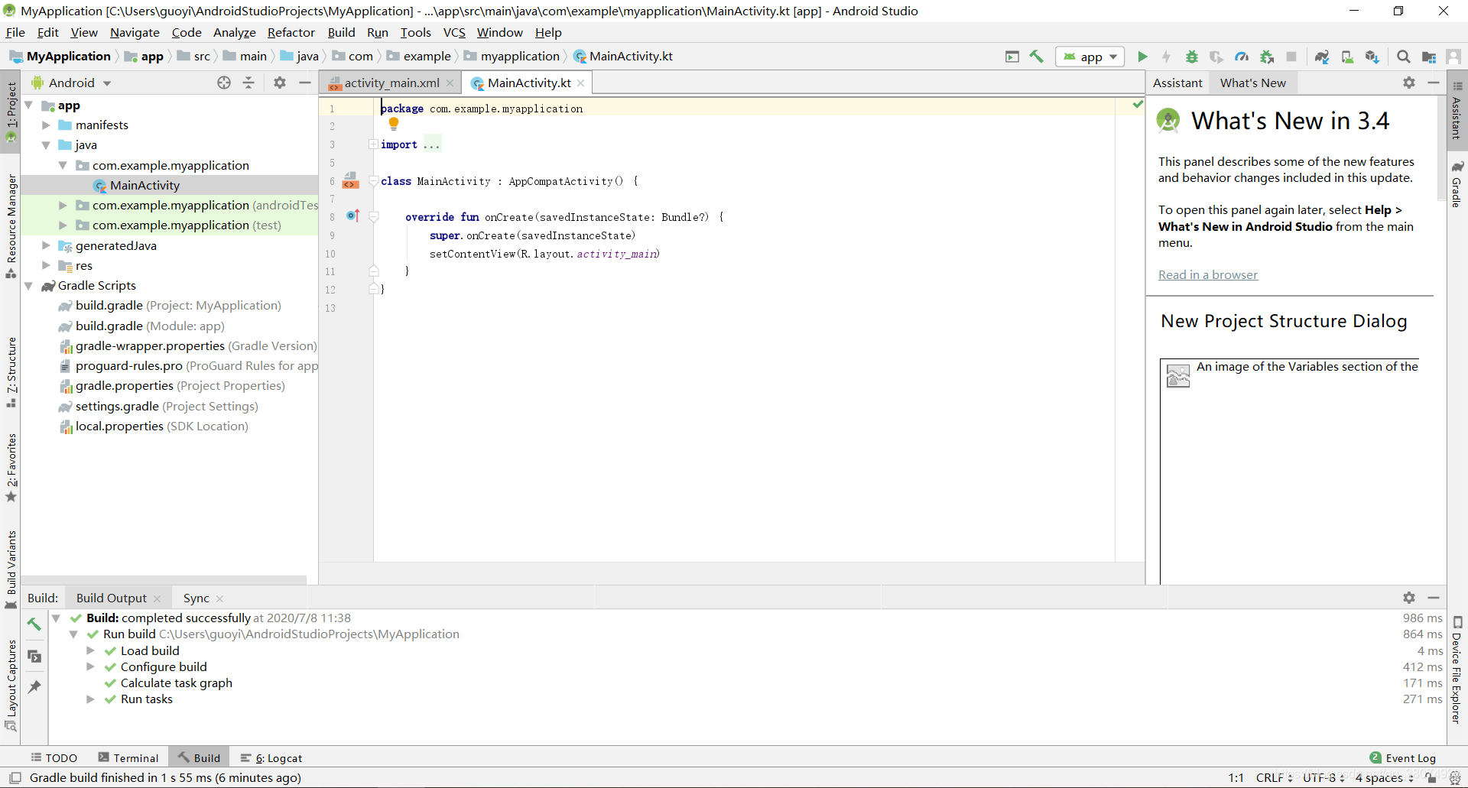The height and width of the screenshot is (788, 1468).
Task: Open Project panel settings gear
Action: coord(280,83)
